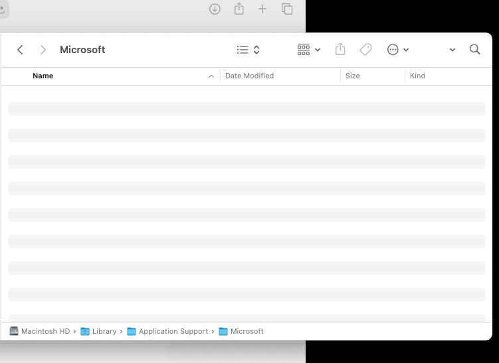Toggle Name sort direction arrow
The width and height of the screenshot is (499, 363).
pos(211,76)
